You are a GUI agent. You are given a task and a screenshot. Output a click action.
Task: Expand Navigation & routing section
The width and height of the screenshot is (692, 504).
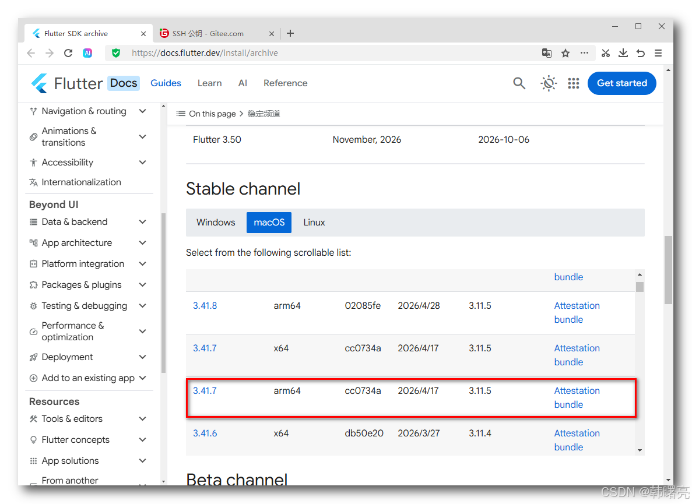point(143,111)
